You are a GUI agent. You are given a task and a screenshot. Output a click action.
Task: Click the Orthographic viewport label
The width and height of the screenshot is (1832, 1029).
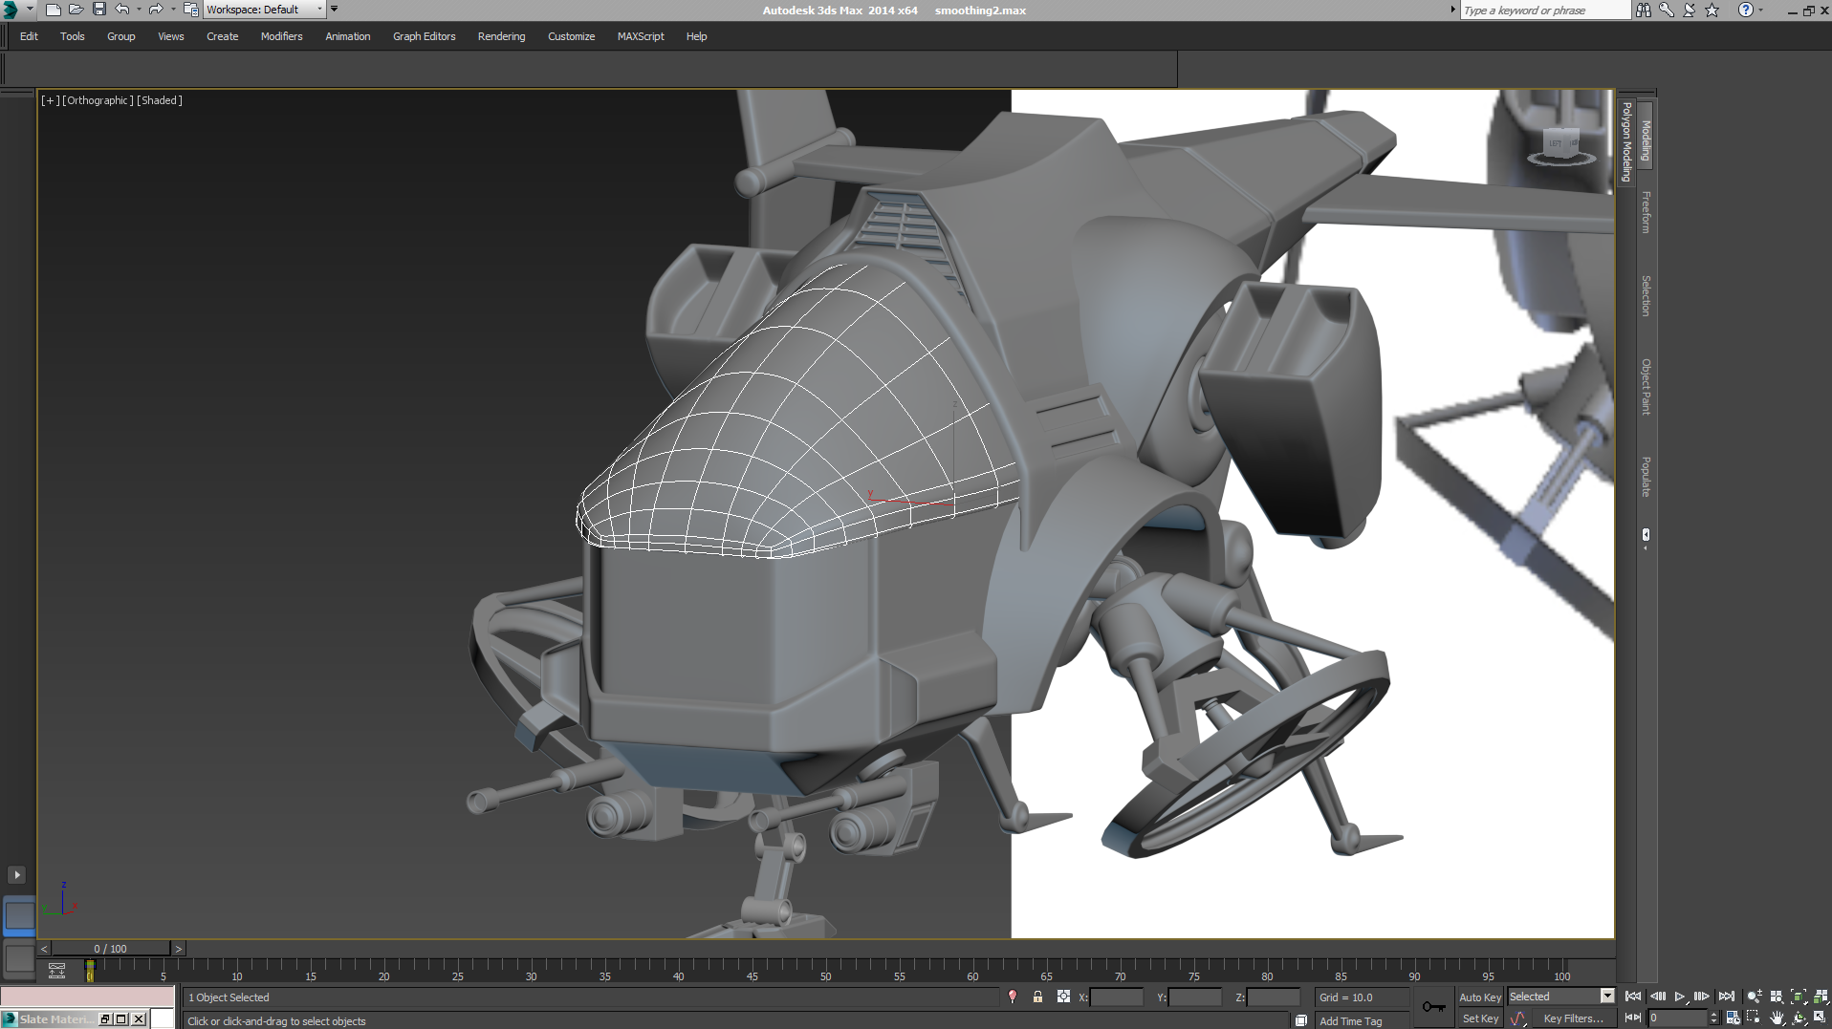coord(98,100)
